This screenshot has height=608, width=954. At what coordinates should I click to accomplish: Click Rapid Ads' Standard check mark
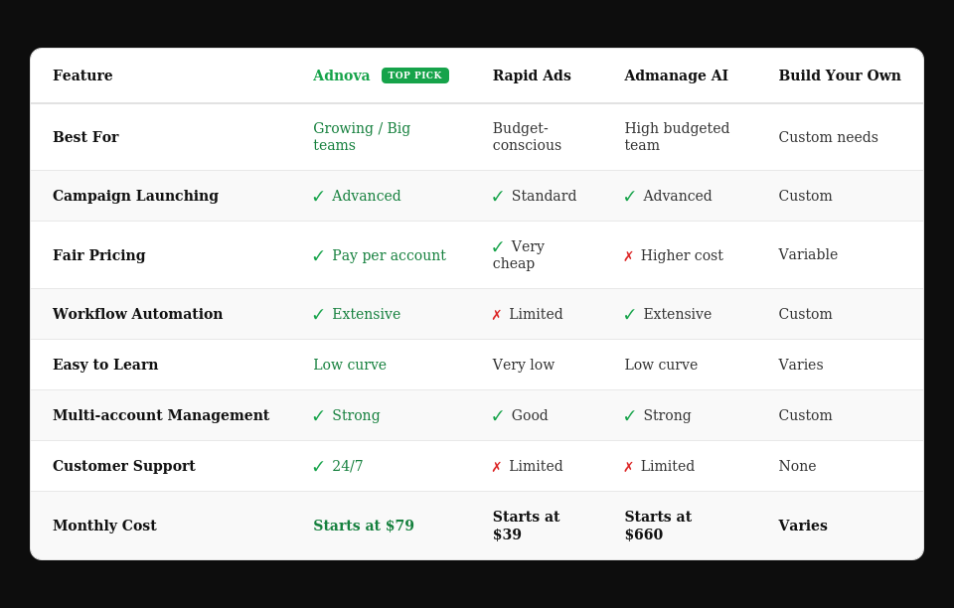coord(498,196)
